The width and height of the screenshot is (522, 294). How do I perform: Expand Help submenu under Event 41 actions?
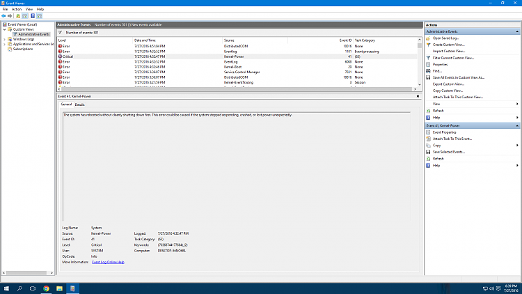pyautogui.click(x=517, y=165)
